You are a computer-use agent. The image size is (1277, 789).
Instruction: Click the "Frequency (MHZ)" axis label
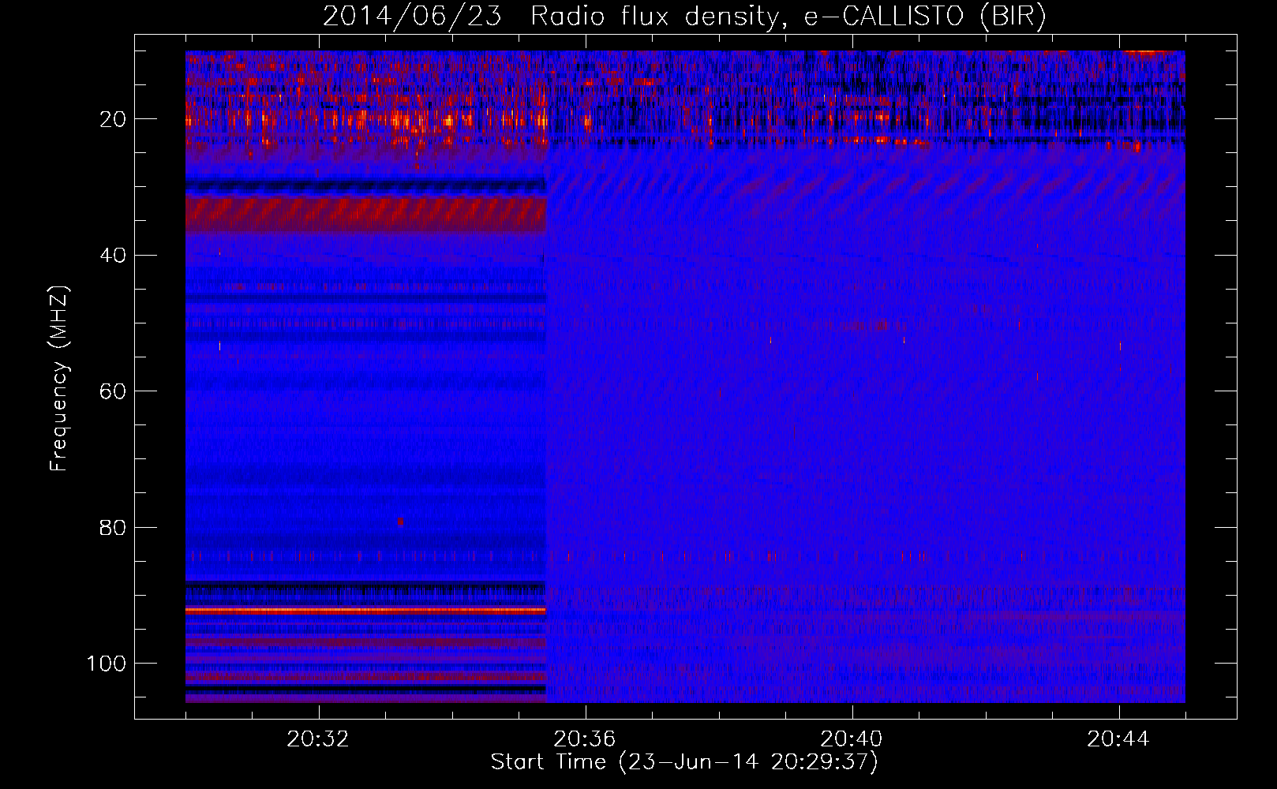[59, 379]
